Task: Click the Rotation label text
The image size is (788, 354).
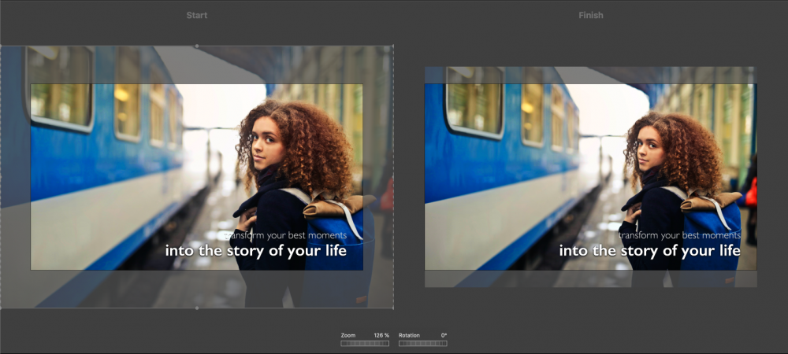Action: [409, 335]
